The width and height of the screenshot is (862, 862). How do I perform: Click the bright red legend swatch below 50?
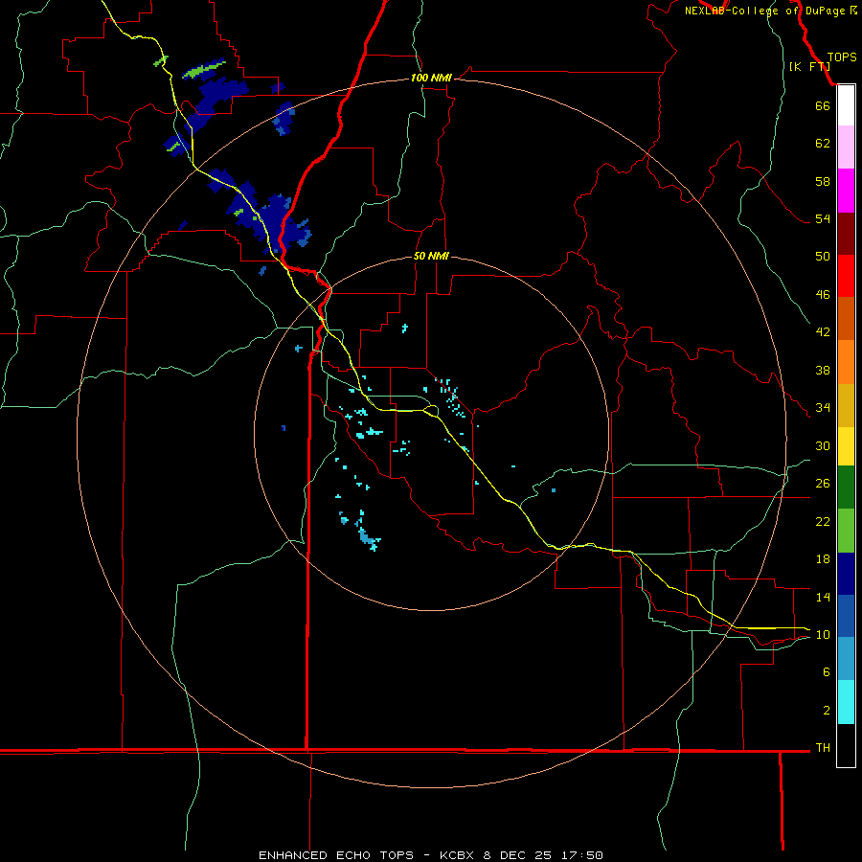(x=846, y=276)
